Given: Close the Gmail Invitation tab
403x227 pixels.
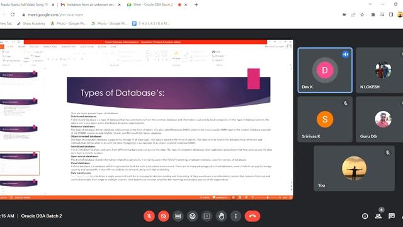Looking at the screenshot, I should coord(119,4).
